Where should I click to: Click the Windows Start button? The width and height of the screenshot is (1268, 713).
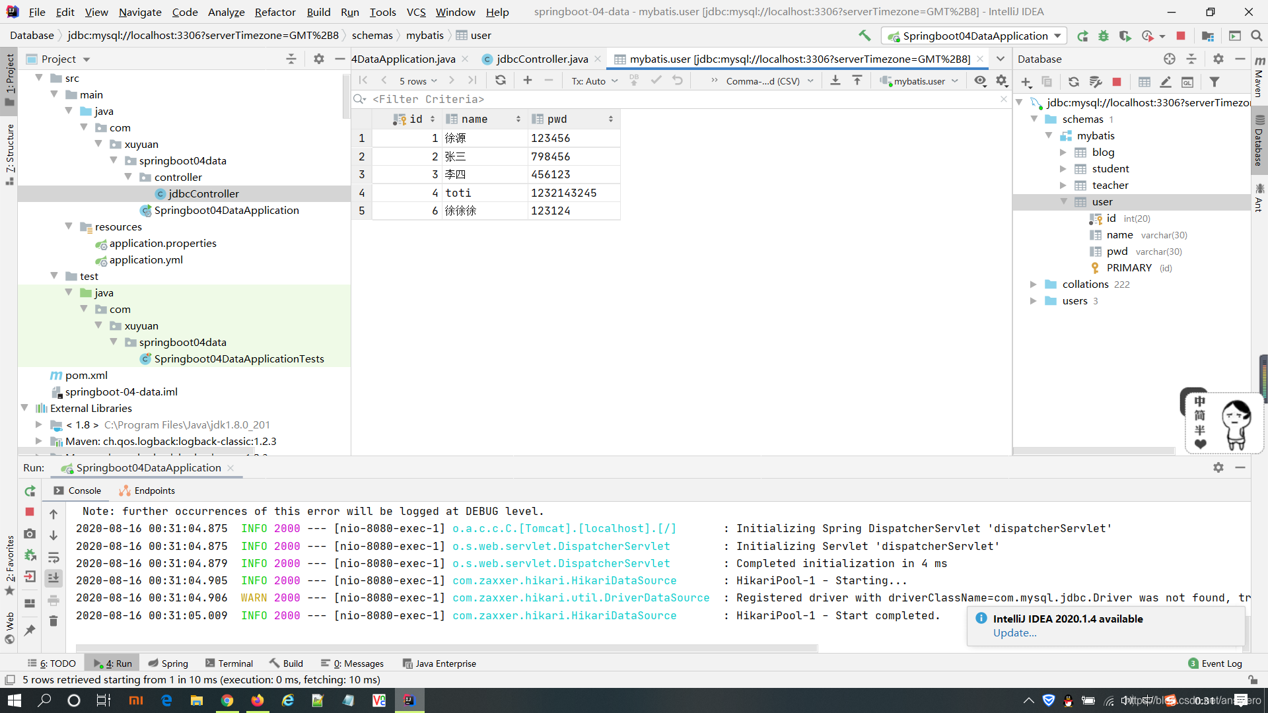click(x=15, y=700)
